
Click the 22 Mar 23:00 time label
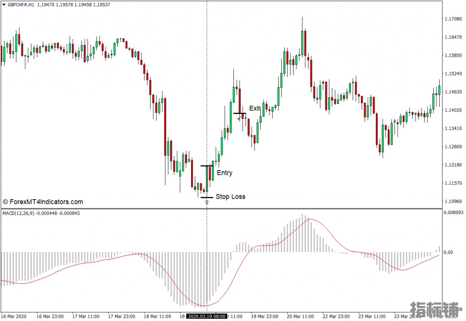point(336,316)
